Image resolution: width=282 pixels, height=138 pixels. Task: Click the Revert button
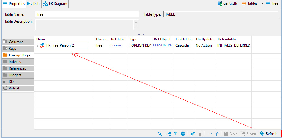[x=248, y=134]
